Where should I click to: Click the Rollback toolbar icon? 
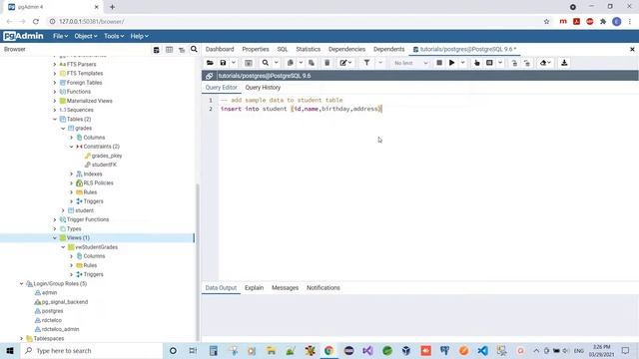pos(527,63)
